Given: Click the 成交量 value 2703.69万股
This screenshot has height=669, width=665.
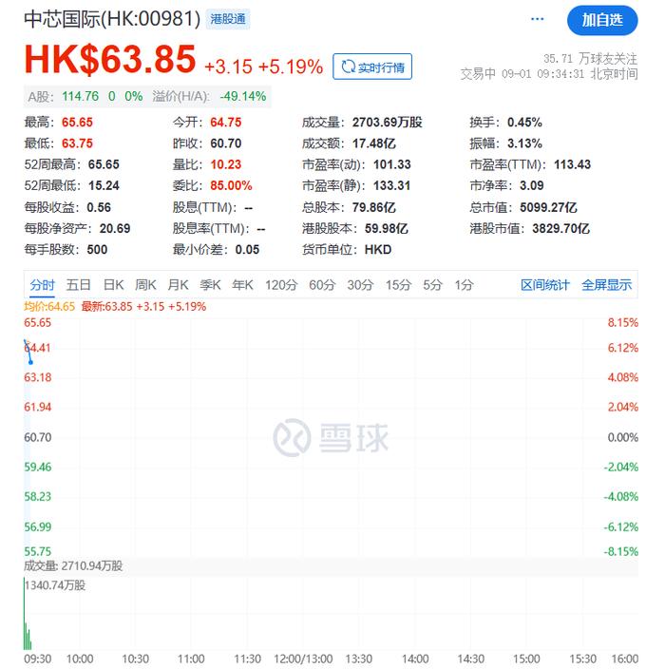Looking at the screenshot, I should click(387, 123).
